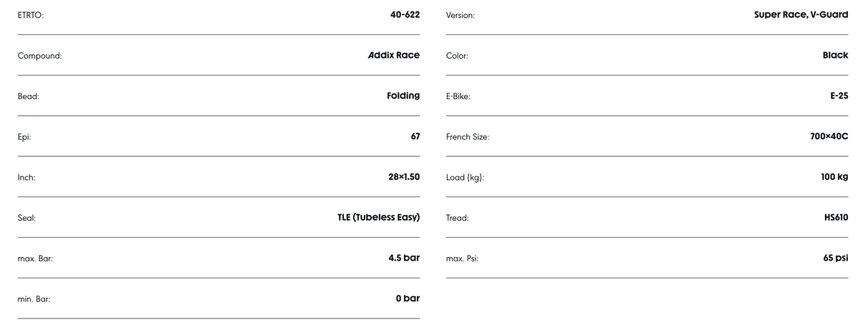Click the 65 psi maximum pressure value
The width and height of the screenshot is (868, 327).
835,258
